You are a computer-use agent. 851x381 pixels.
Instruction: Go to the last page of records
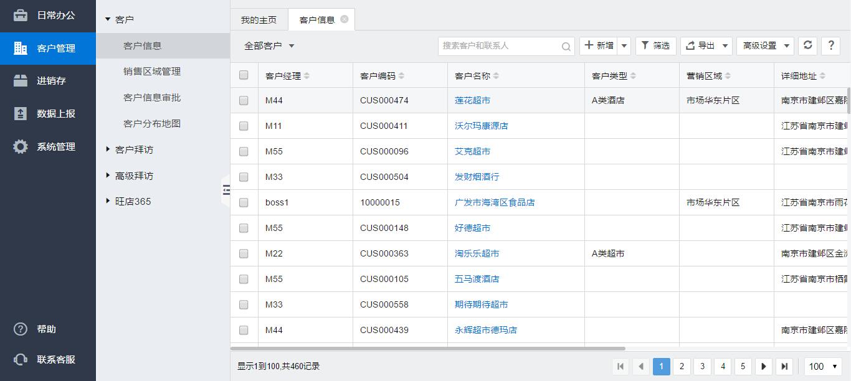[784, 367]
